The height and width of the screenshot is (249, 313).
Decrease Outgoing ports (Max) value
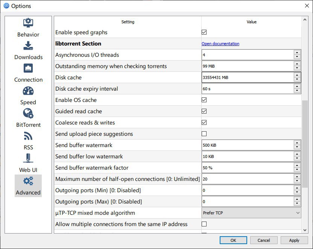297,203
